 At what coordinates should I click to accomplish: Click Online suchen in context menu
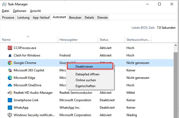(x=85, y=80)
